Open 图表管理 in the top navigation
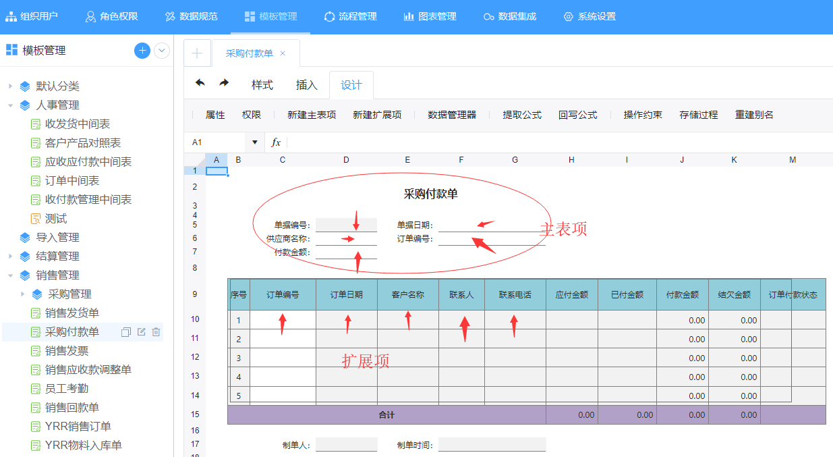 pos(430,16)
